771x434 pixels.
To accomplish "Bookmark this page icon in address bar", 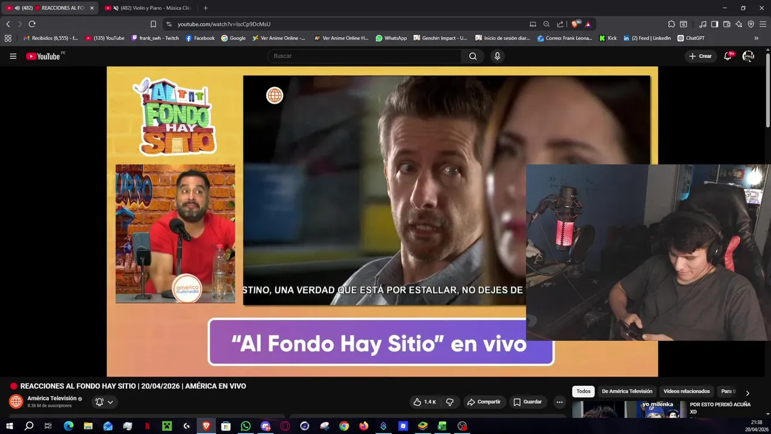I will [x=153, y=24].
